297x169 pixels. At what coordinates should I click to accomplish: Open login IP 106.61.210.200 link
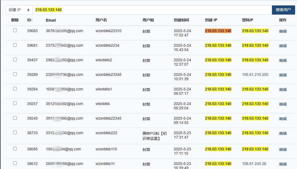click(255, 75)
